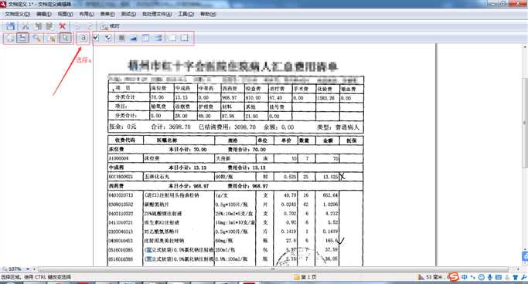Viewport: 528px width, 284px height.
Task: Cut the selected element
Action: [26, 26]
